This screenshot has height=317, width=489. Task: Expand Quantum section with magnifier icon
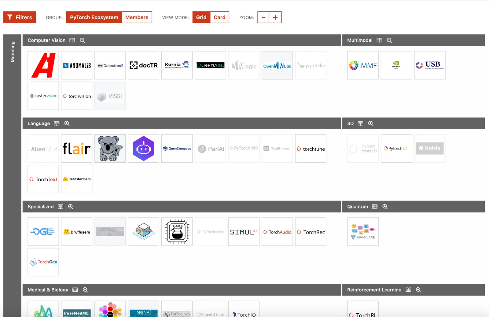385,207
